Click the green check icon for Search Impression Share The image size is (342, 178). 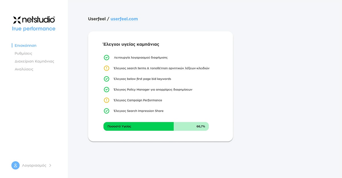pyautogui.click(x=106, y=111)
